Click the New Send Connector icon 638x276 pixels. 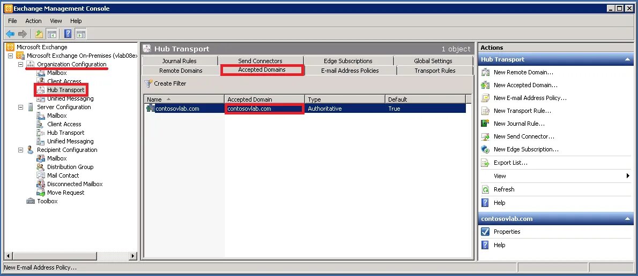click(485, 136)
